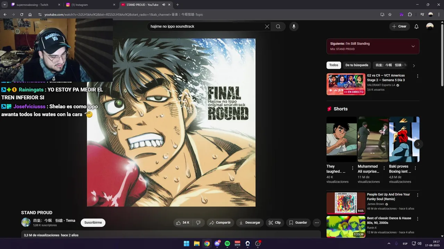Click the Guardar button
Image resolution: width=444 pixels, height=249 pixels.
[x=298, y=223]
